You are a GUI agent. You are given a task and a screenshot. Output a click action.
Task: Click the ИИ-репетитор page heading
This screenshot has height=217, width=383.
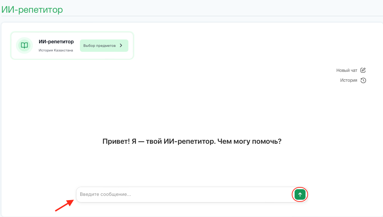[x=32, y=10]
